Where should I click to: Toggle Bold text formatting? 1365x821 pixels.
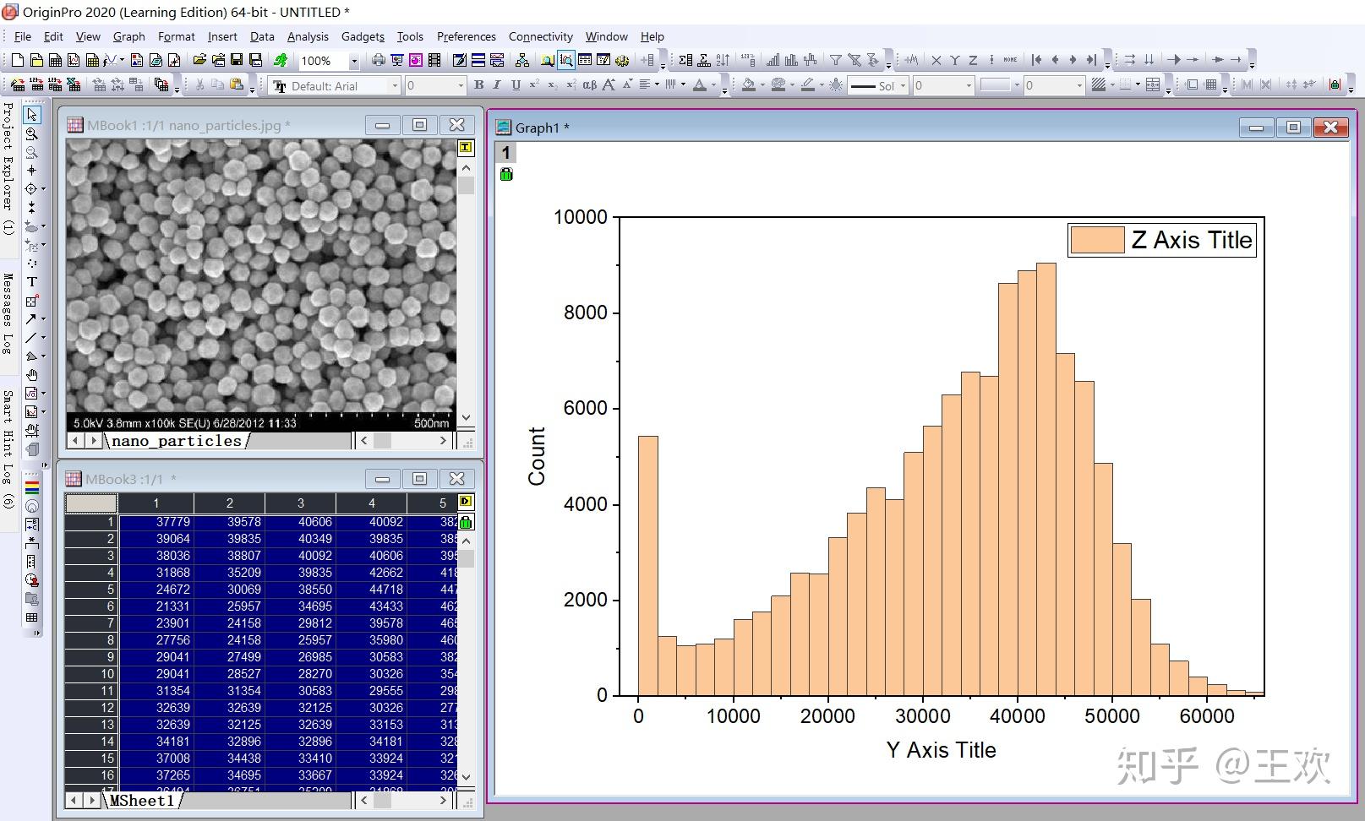click(478, 85)
